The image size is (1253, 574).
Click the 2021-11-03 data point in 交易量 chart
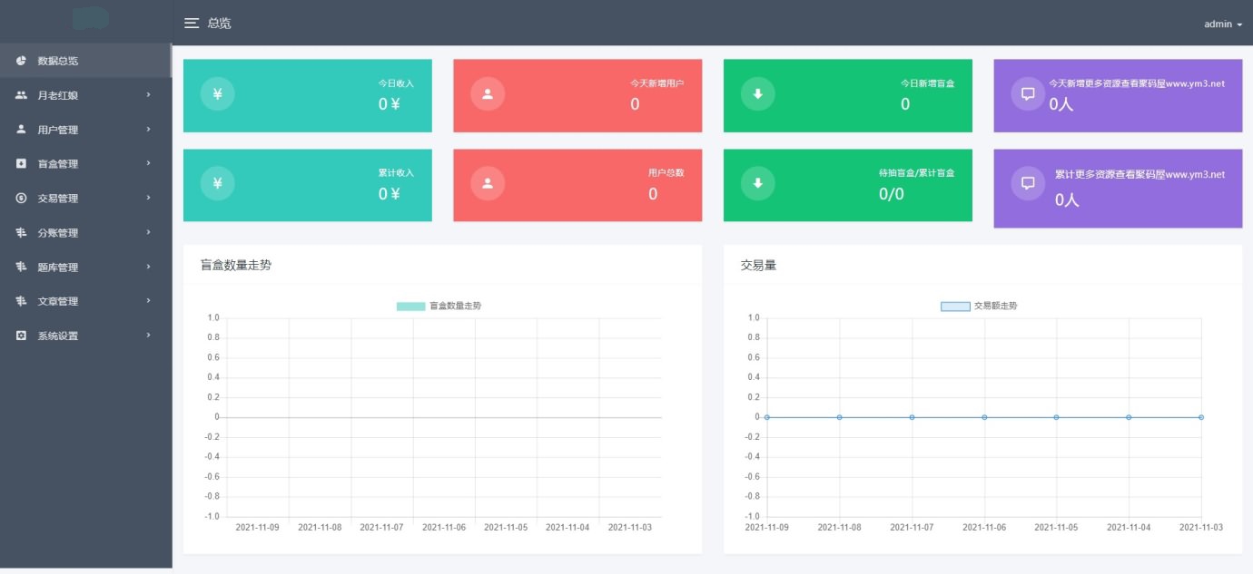[1201, 417]
